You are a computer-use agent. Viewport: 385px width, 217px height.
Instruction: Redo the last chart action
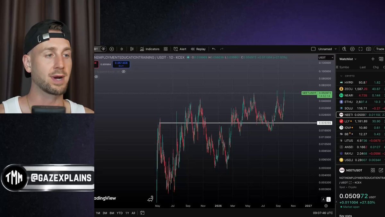[222, 49]
